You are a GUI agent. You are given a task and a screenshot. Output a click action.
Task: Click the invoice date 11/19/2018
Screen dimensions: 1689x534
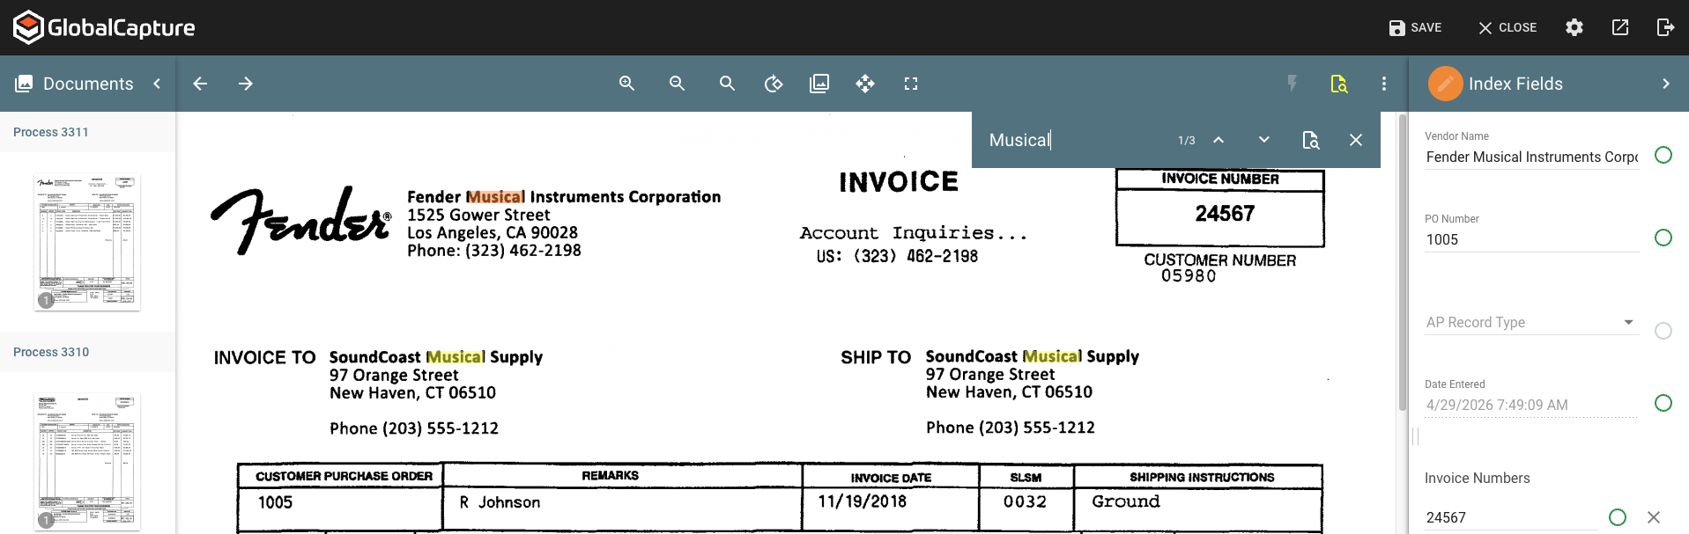(863, 501)
